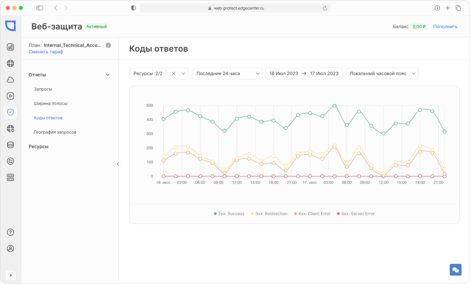Click the Сменить тариф link

(x=46, y=52)
